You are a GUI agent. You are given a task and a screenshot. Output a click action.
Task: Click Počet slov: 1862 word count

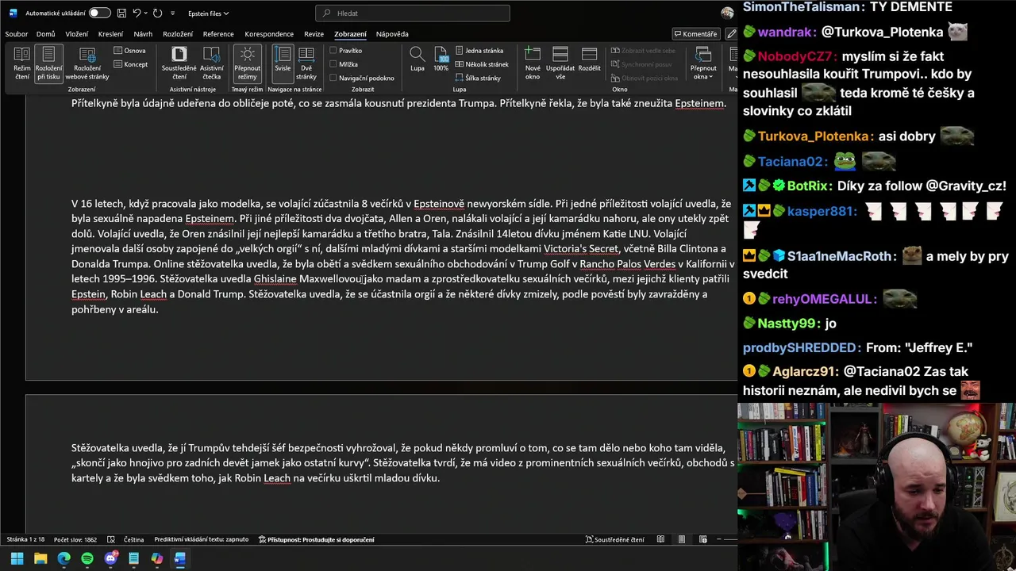tap(75, 540)
